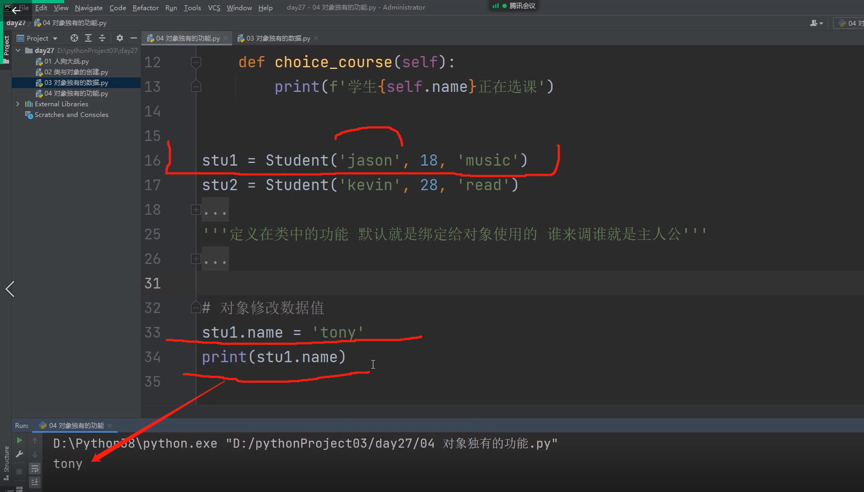Click the Down the Stack Trace arrow
The image size is (864, 492).
[x=35, y=454]
